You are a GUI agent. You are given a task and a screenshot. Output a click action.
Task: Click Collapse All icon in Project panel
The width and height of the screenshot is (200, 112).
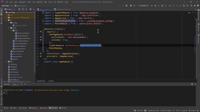26,9
